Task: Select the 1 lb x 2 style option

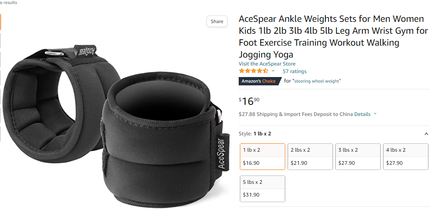Action: pos(263,156)
